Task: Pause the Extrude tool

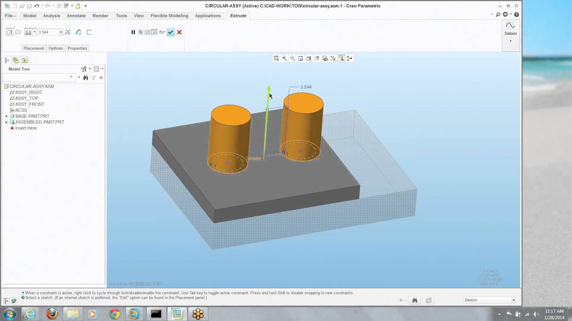Action: 133,32
